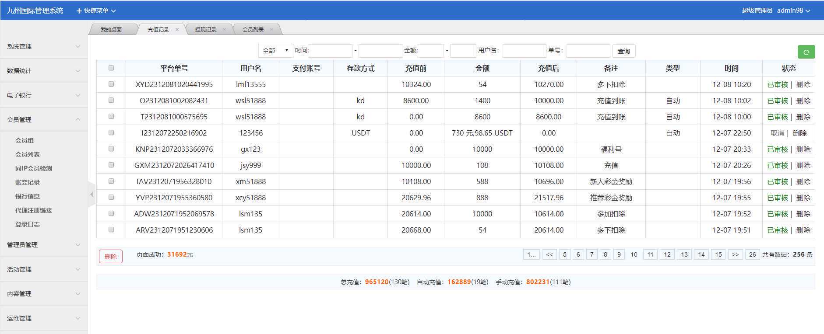Screen dimensions: 824x334
Task: Click the >> next pages button
Action: point(735,254)
